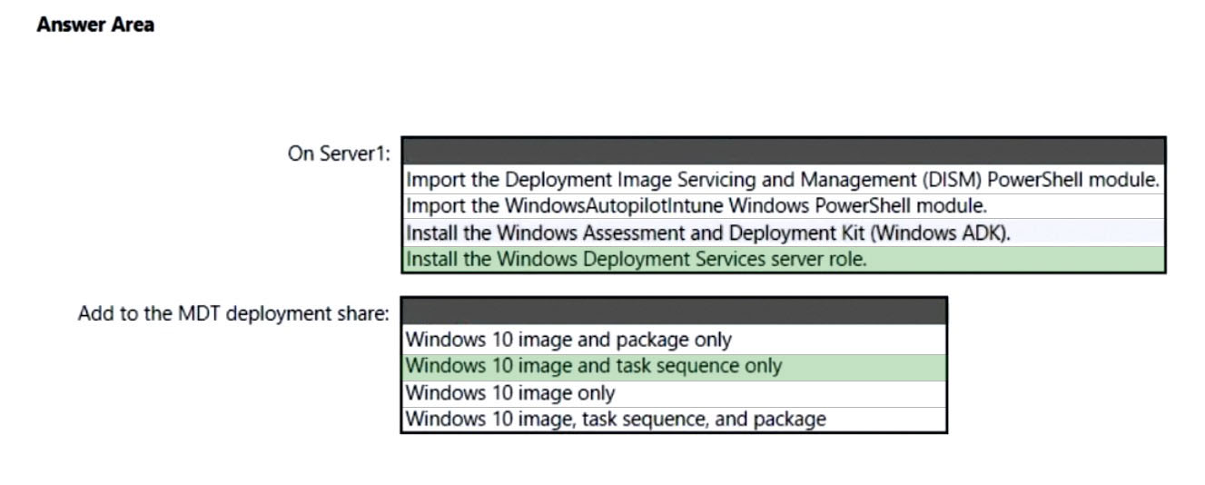The width and height of the screenshot is (1205, 485).
Task: Click the Answer Area heading
Action: tap(95, 25)
